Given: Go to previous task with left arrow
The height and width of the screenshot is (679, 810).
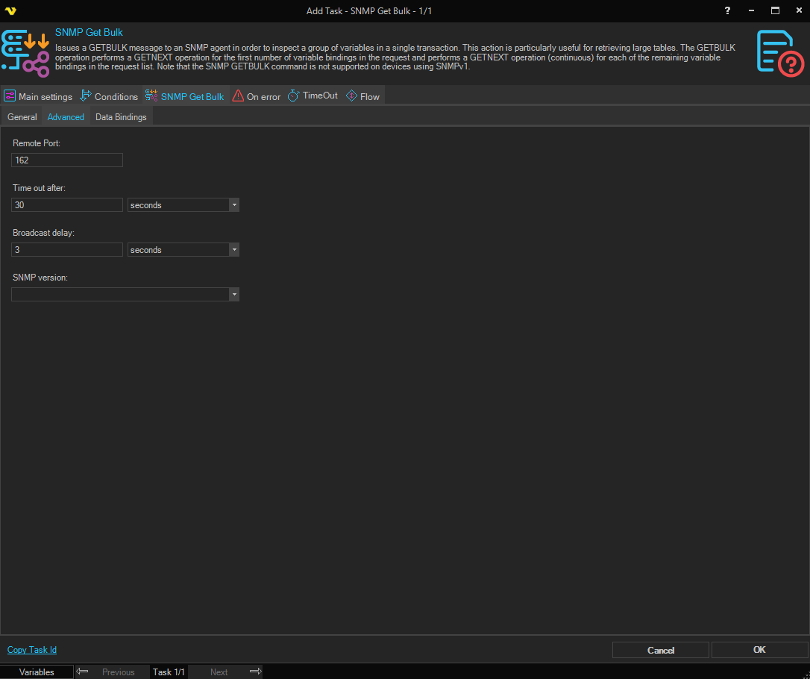Looking at the screenshot, I should pos(83,672).
